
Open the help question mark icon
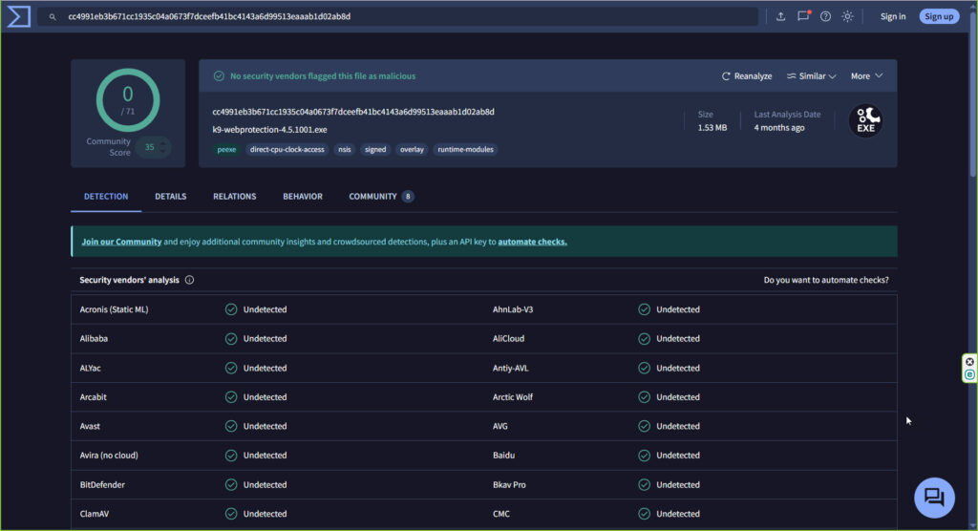825,17
